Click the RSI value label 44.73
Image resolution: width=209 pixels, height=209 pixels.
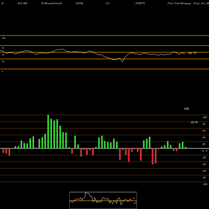click(192, 53)
